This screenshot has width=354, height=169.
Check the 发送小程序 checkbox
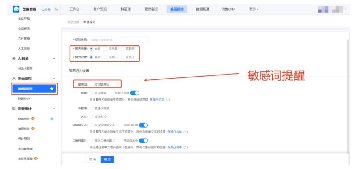91,109
